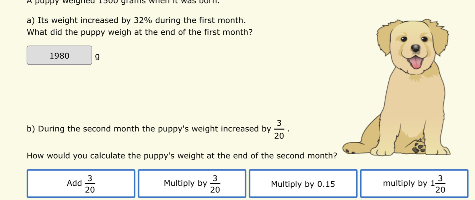The width and height of the screenshot is (475, 200).
Task: Click the 3/20 fraction in question b
Action: point(279,129)
